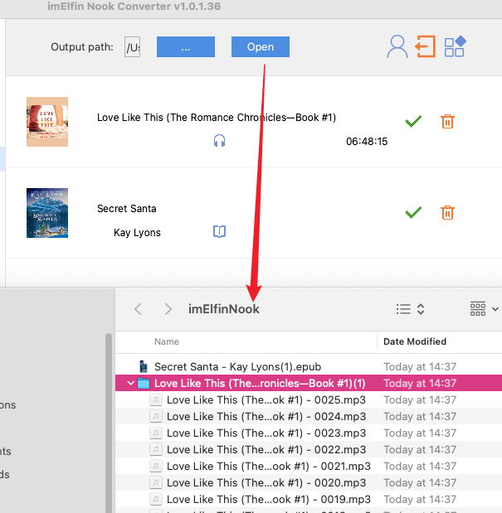Screen dimensions: 502x513
Task: Click the 06:48:15 duration text
Action: click(x=367, y=142)
